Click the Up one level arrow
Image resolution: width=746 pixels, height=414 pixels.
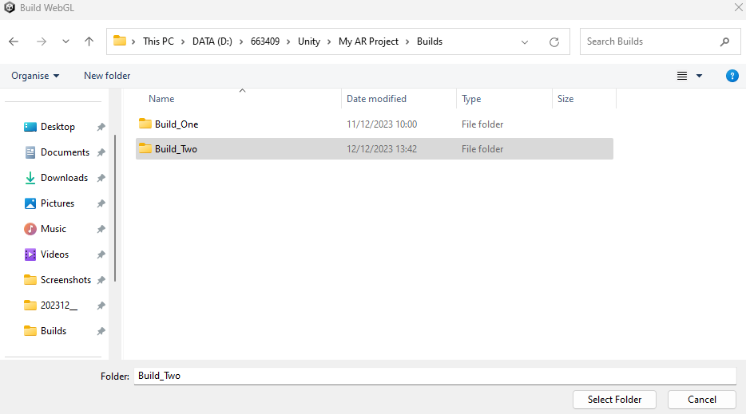point(89,41)
